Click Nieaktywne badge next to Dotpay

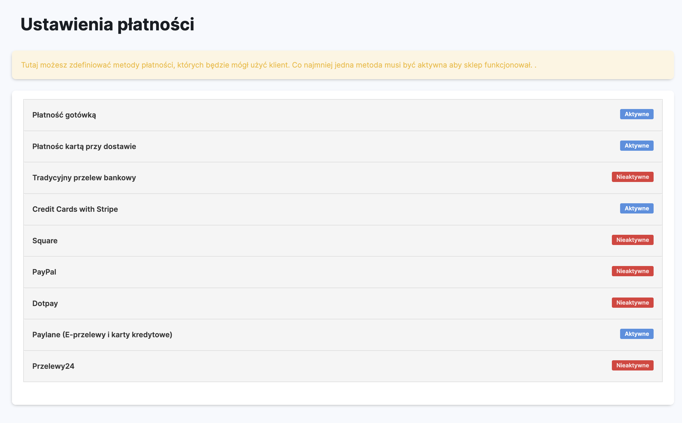click(633, 303)
